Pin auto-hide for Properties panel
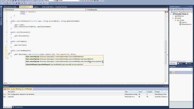Screen dimensions: 194x109 pyautogui.click(x=190, y=67)
